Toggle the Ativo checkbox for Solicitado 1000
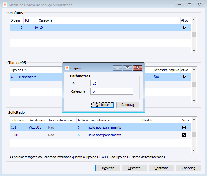The width and height of the screenshot is (207, 176). [184, 135]
